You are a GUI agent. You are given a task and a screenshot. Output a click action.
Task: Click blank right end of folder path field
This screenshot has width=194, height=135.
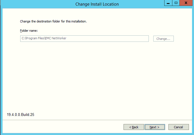tap(135, 38)
